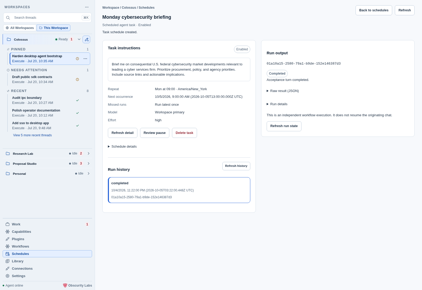Collapse the Colossus workspace chevron
This screenshot has height=290, width=422.
click(79, 39)
